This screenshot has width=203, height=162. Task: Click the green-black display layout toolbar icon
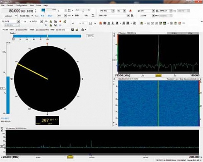[x=164, y=23]
